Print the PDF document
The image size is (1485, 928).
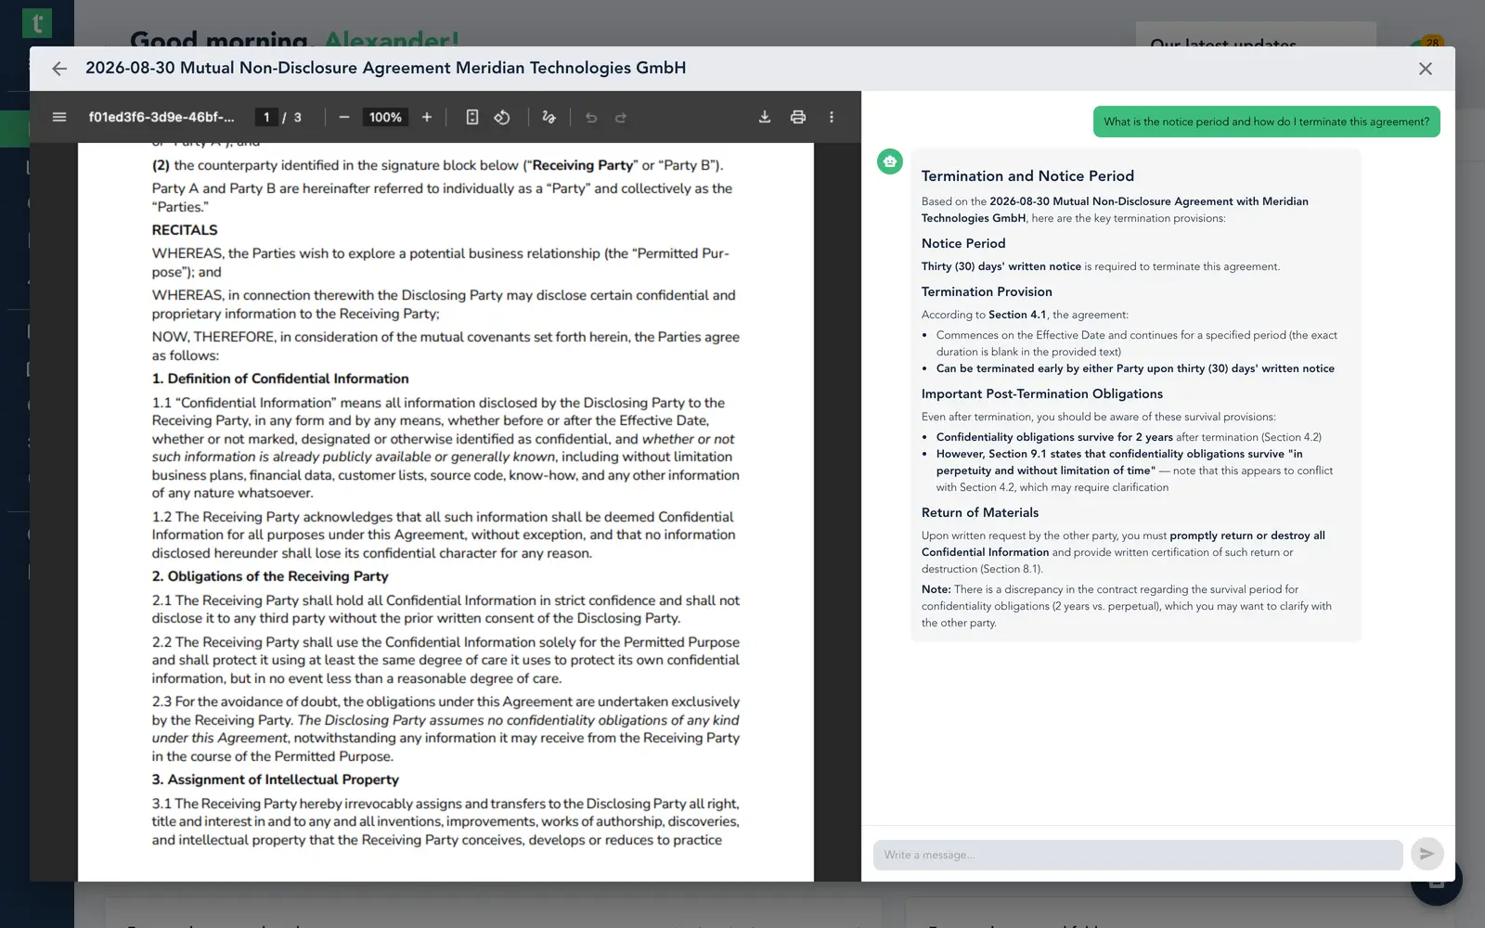(x=798, y=117)
